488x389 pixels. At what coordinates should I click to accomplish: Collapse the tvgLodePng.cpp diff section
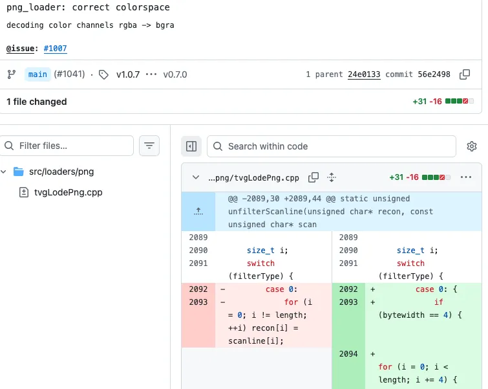[196, 177]
